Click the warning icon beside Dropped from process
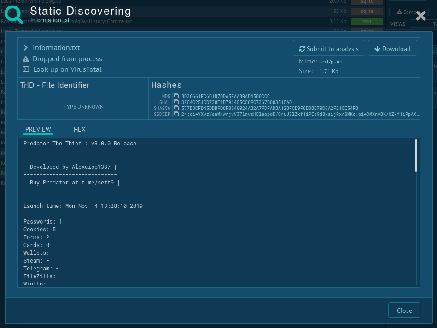This screenshot has width=437, height=328. point(26,59)
